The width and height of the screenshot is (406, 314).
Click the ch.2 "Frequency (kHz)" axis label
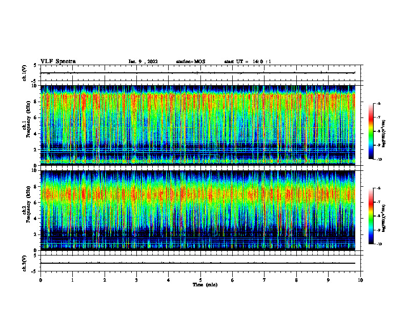tap(28, 204)
